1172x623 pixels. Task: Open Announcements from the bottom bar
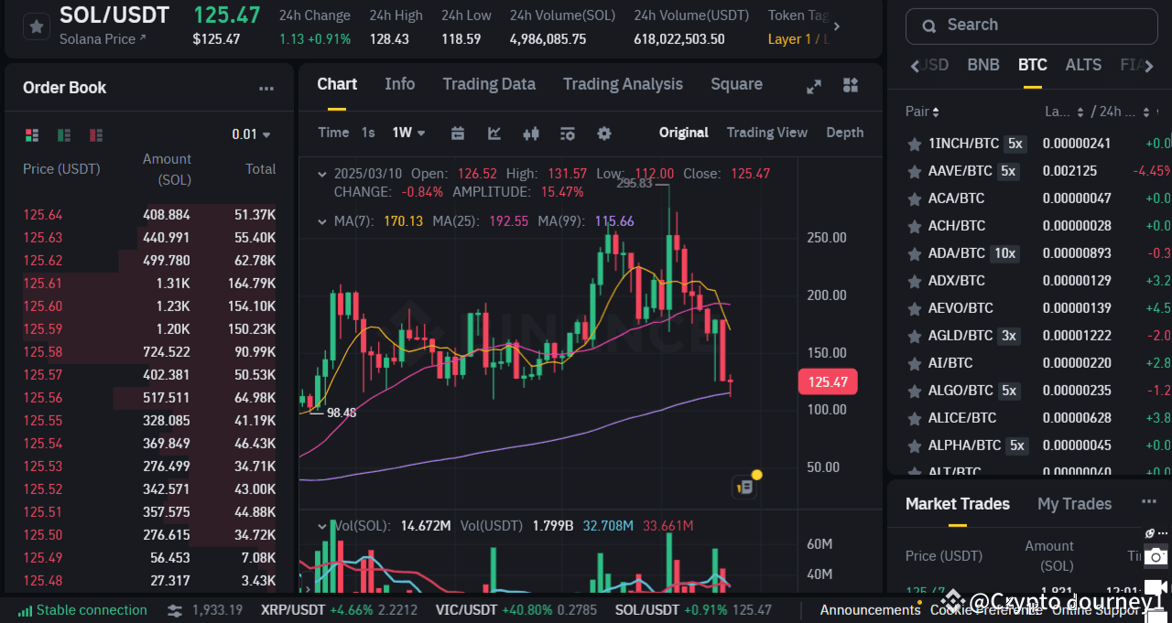click(869, 609)
